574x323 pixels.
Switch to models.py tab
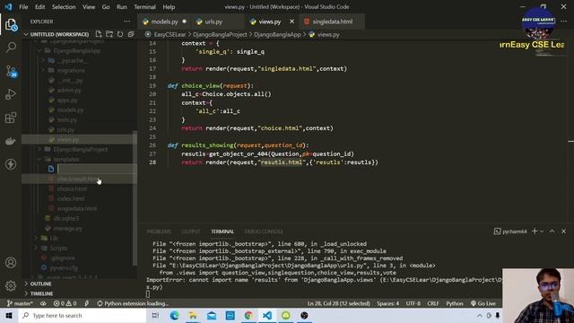point(164,22)
